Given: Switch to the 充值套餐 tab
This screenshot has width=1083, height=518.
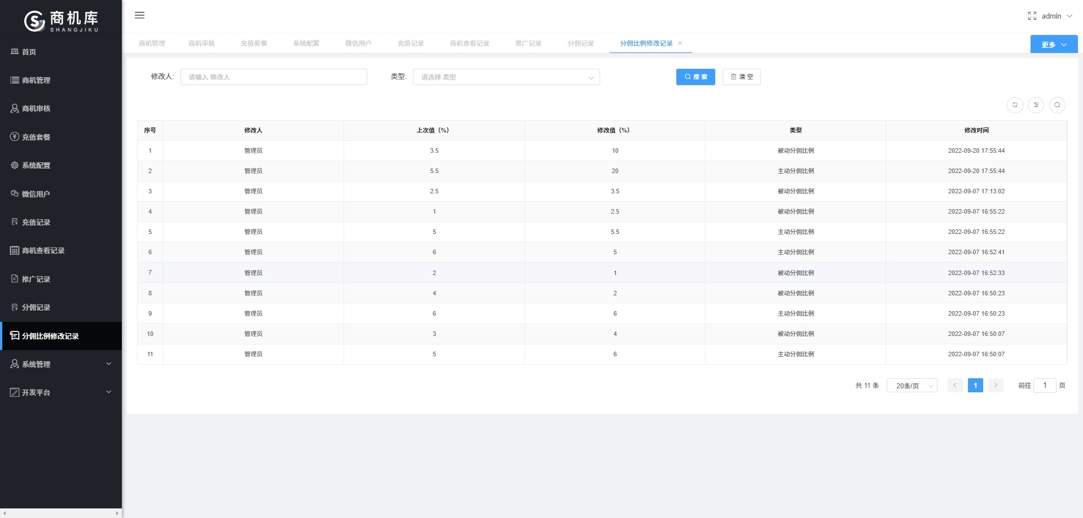Looking at the screenshot, I should tap(254, 43).
